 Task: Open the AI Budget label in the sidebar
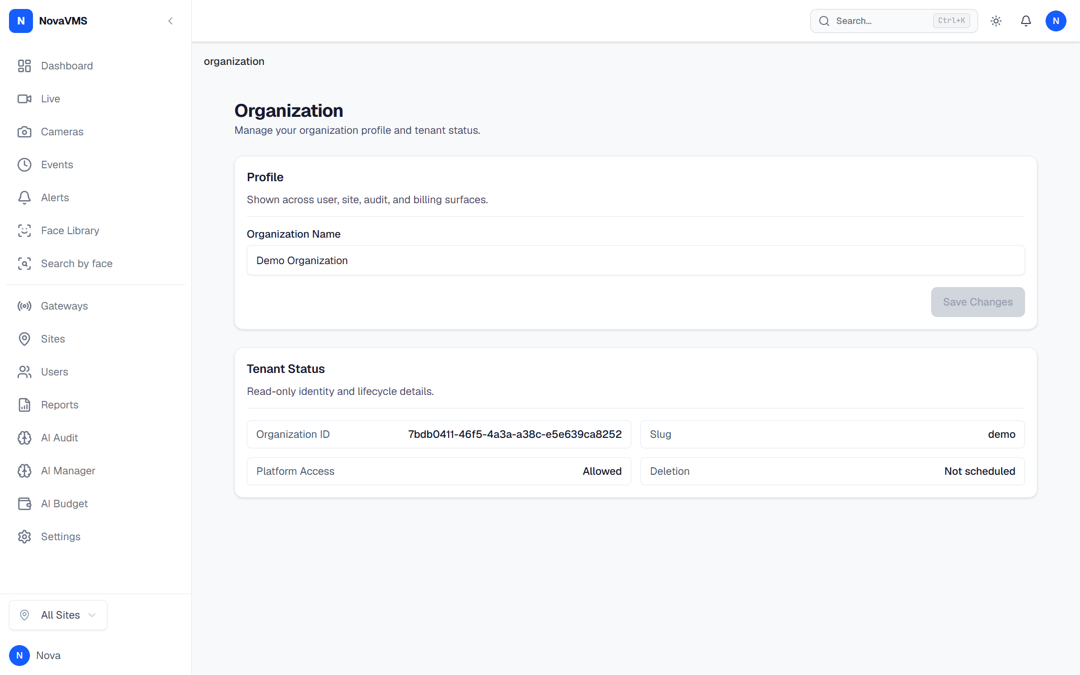point(64,504)
